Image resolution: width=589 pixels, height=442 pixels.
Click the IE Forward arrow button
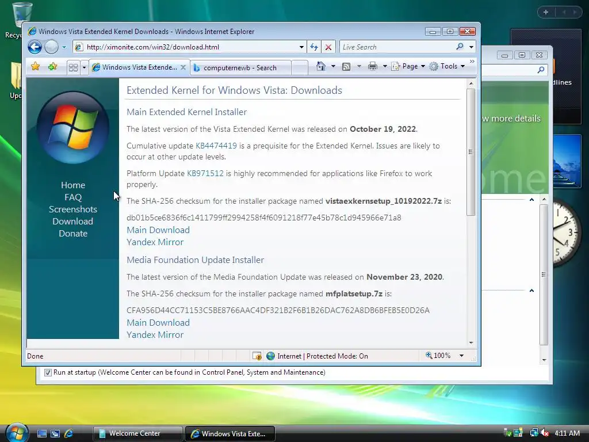pyautogui.click(x=51, y=47)
